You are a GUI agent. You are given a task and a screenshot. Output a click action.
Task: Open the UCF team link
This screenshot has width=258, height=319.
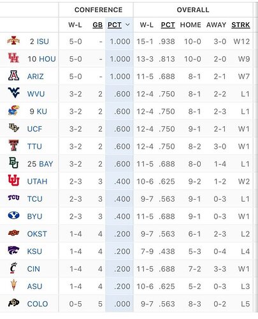tap(34, 129)
